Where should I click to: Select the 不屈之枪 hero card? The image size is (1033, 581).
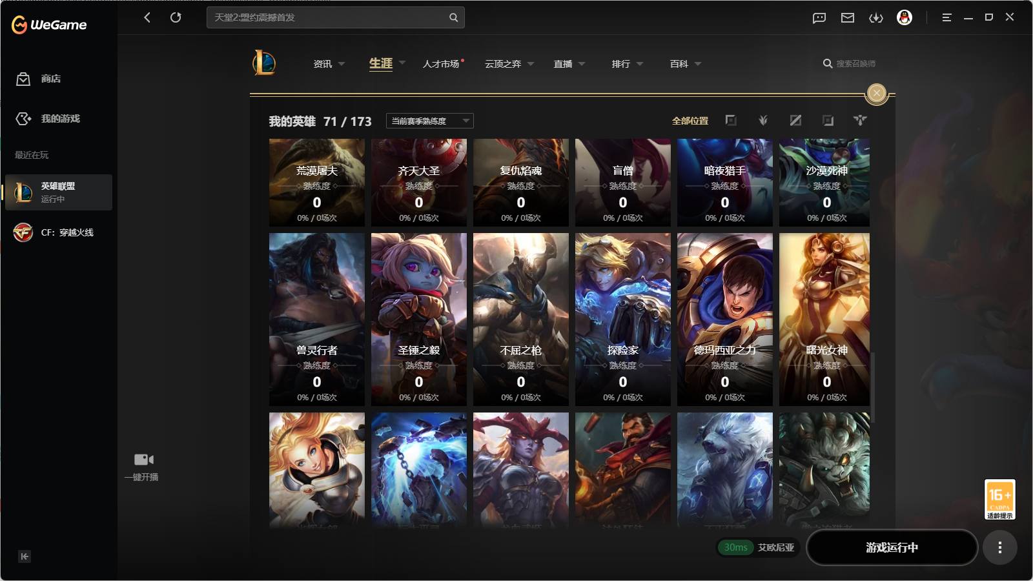point(521,320)
